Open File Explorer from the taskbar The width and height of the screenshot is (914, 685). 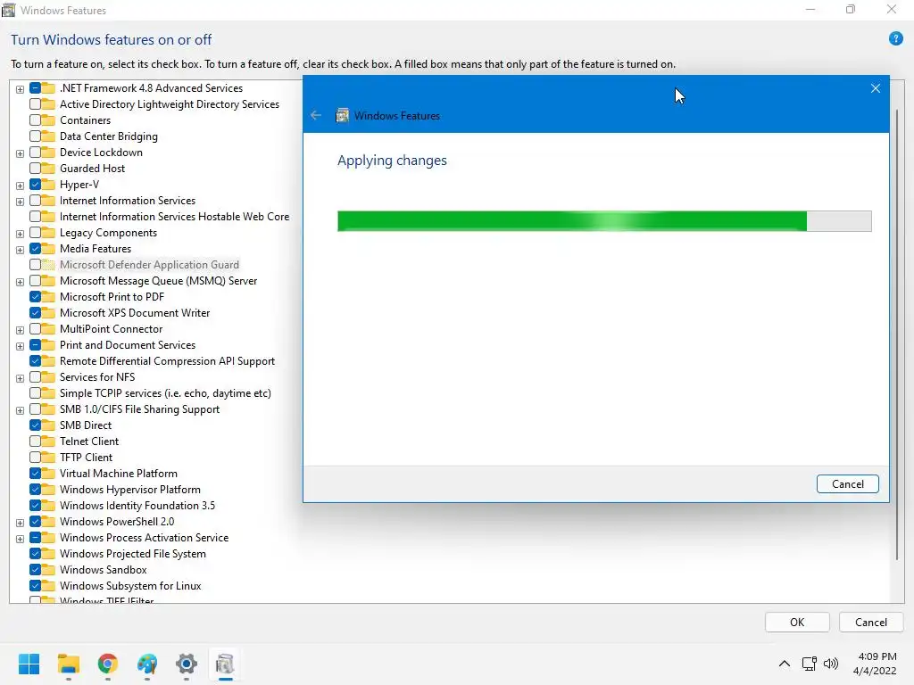68,664
